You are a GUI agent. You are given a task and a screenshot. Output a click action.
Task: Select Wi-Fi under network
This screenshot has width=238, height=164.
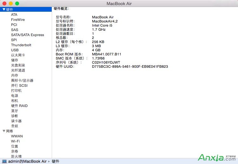(x=15, y=141)
